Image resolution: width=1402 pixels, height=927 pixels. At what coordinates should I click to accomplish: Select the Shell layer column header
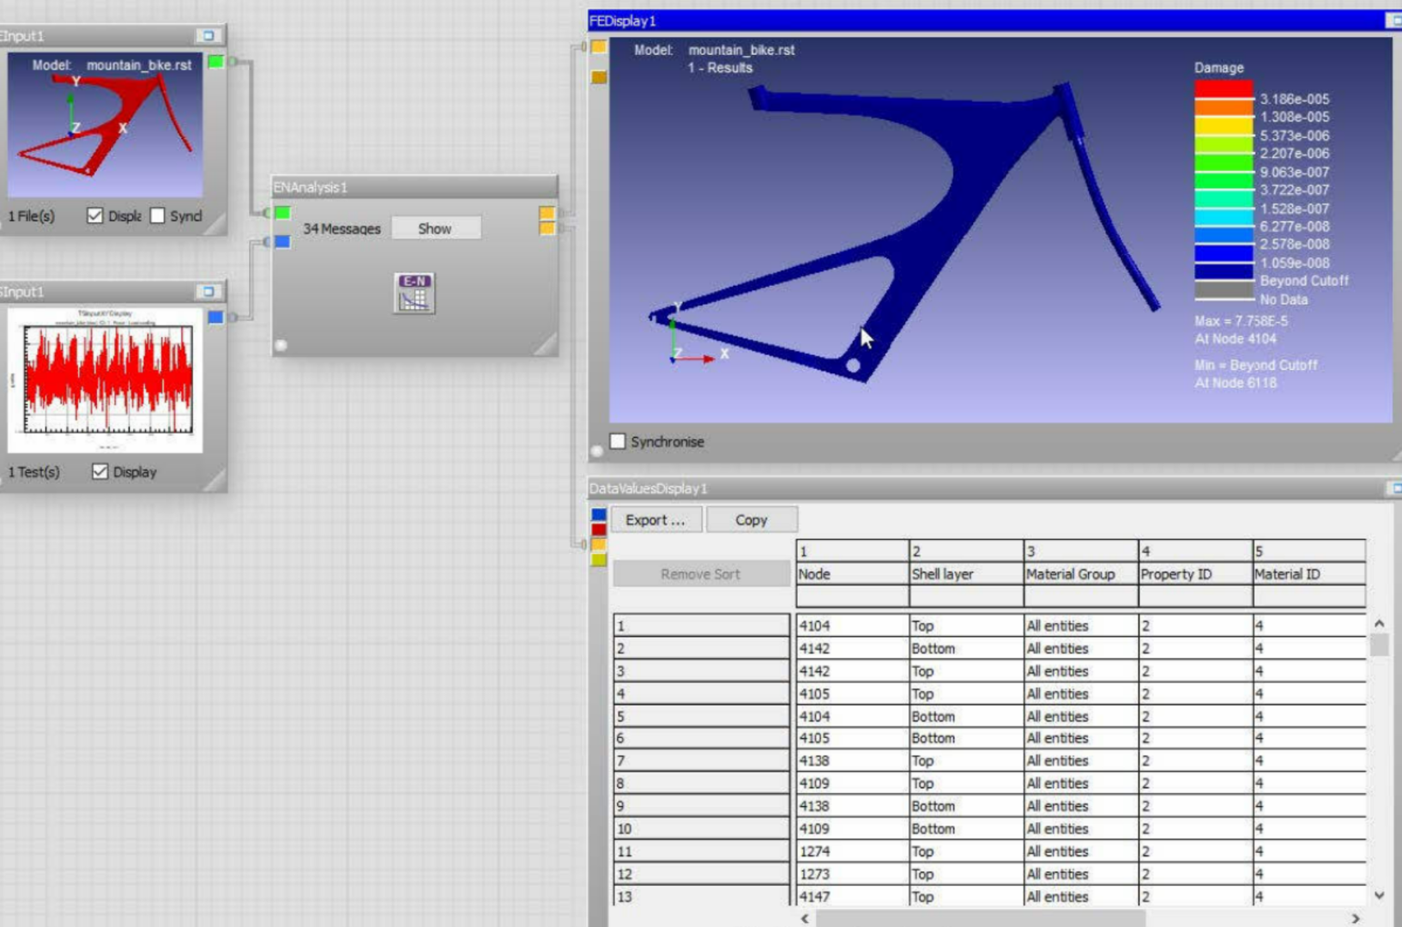965,574
